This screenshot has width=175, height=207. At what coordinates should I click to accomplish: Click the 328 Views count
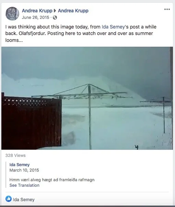pyautogui.click(x=15, y=156)
